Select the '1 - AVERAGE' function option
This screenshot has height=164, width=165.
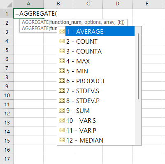100,31
